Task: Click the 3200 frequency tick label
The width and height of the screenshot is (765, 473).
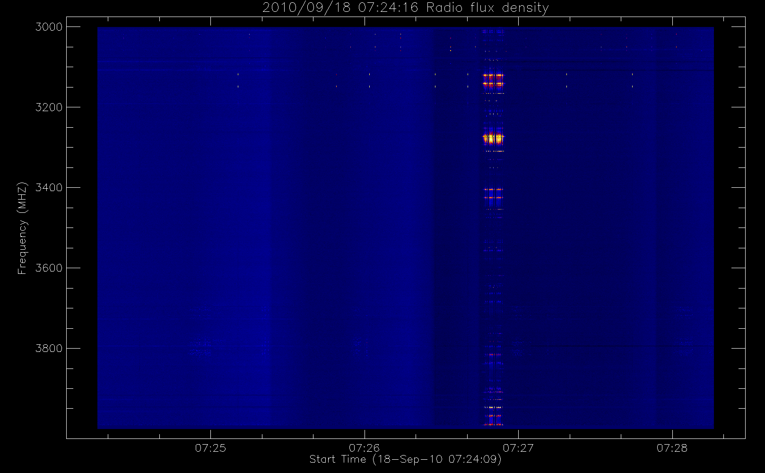Action: pyautogui.click(x=49, y=107)
